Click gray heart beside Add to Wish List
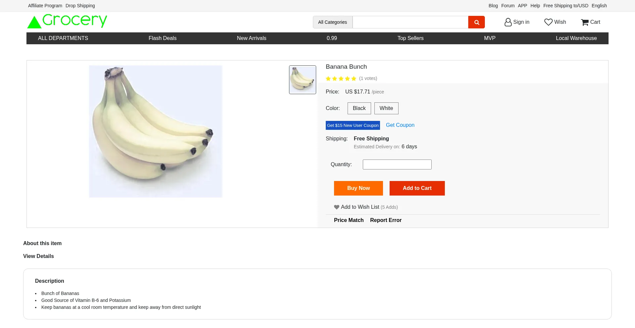This screenshot has height=328, width=635. point(337,207)
